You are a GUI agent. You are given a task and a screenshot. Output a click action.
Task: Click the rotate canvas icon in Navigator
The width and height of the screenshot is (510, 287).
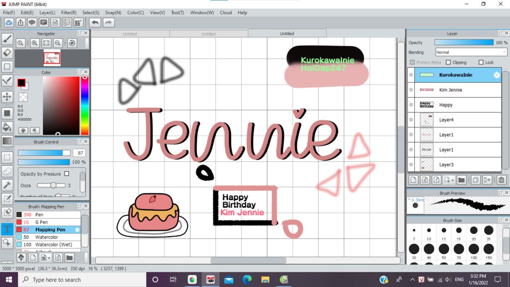[x=72, y=43]
